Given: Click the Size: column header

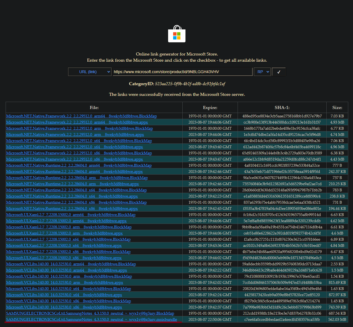Looking at the screenshot, I should point(337,108).
